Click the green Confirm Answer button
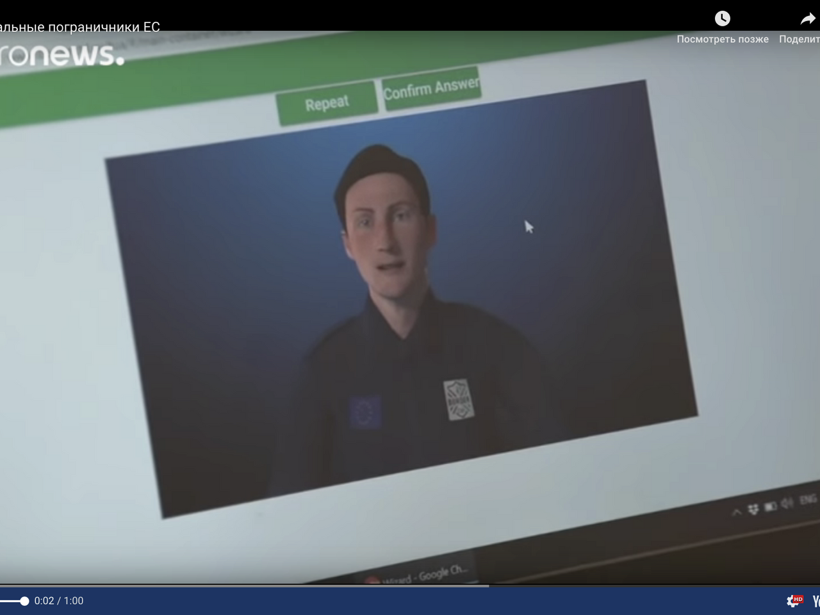Viewport: 820px width, 615px height. point(432,88)
